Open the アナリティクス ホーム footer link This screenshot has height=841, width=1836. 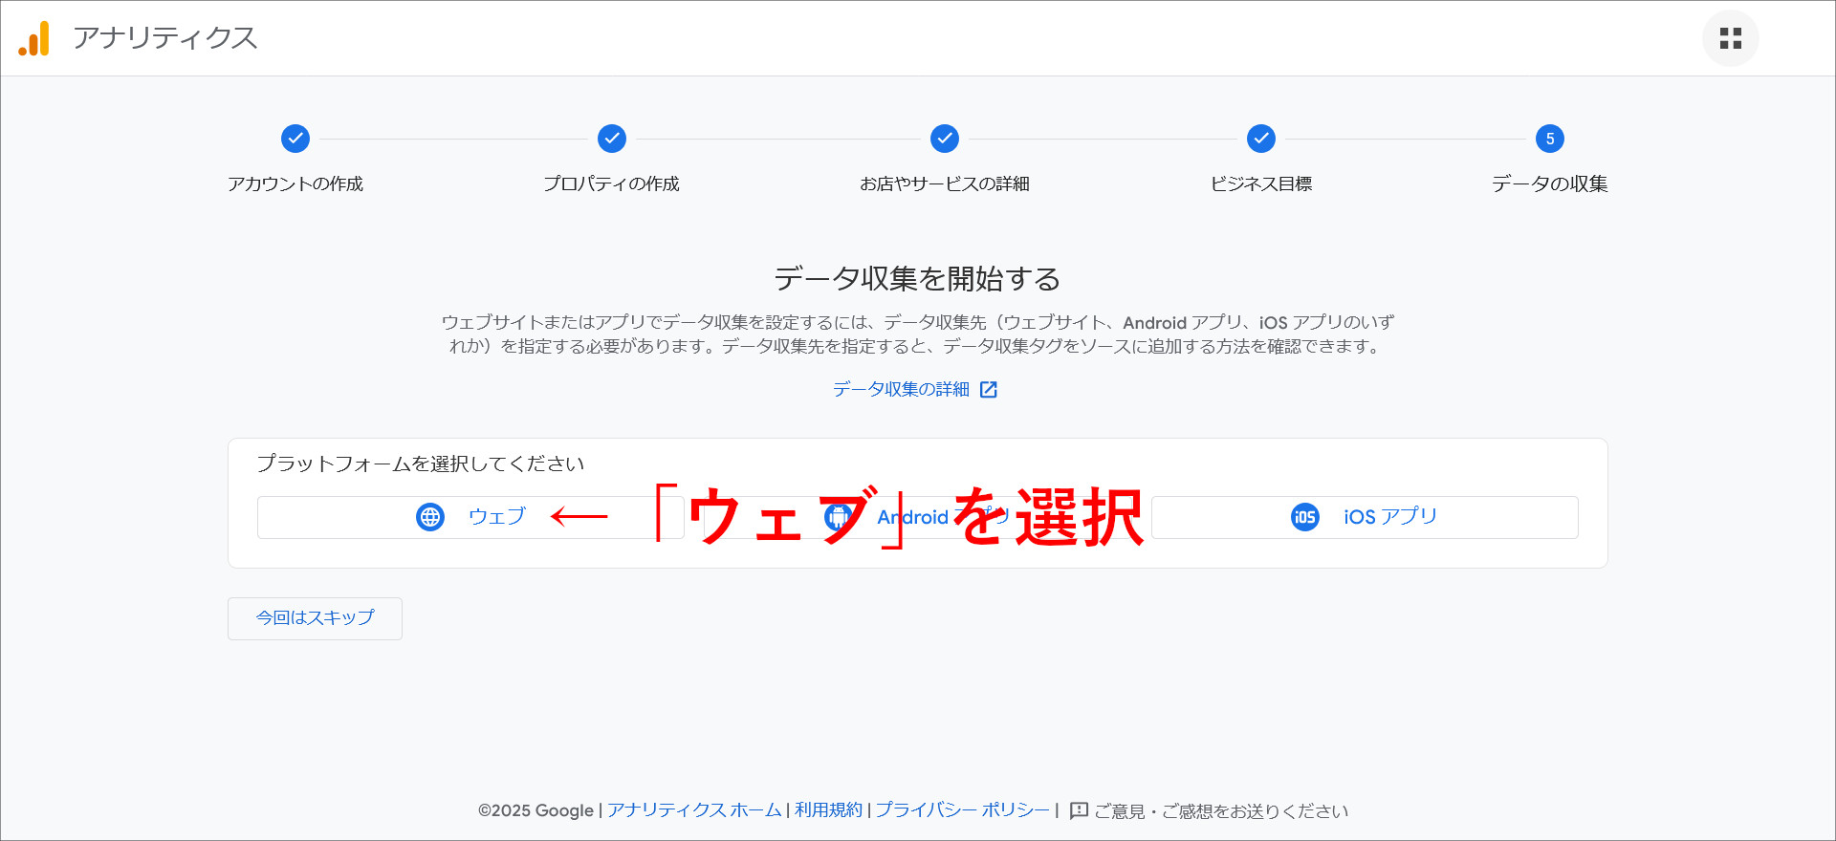coord(694,810)
